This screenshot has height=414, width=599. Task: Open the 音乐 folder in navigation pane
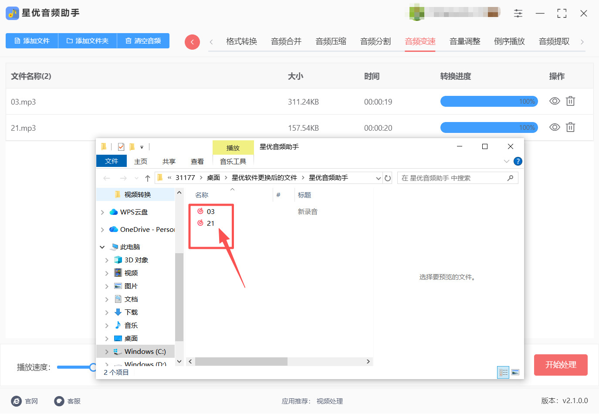coord(131,326)
